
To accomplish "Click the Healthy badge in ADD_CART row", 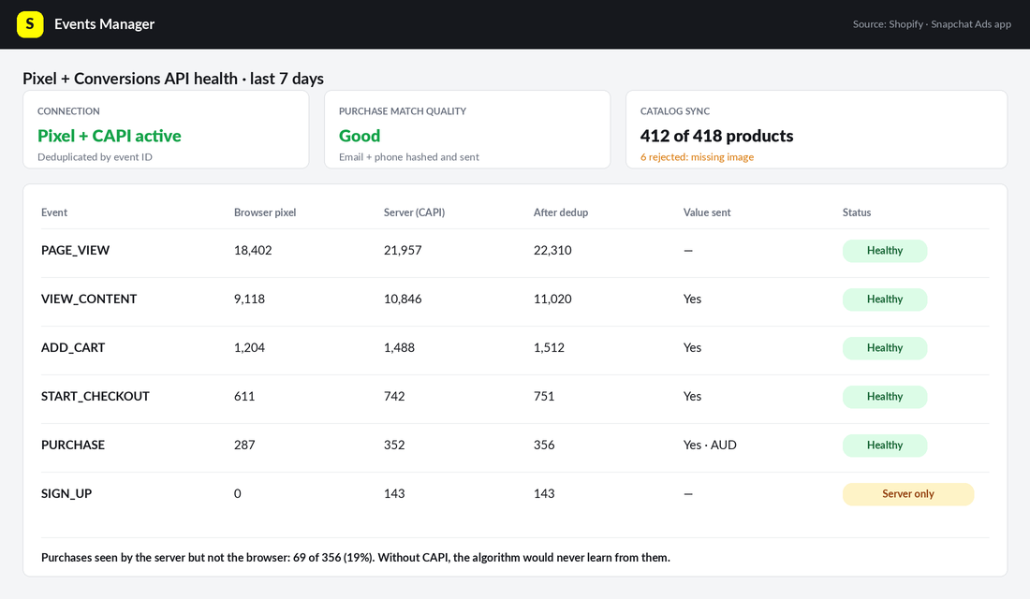I will [x=885, y=348].
